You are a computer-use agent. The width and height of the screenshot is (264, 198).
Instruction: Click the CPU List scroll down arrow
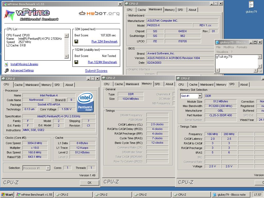67,56
